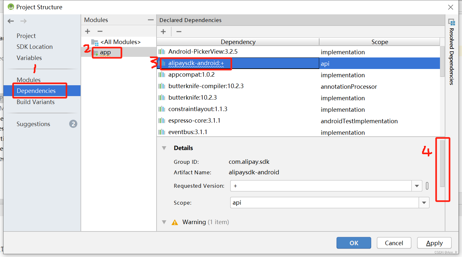The height and width of the screenshot is (257, 462).
Task: Confirm with the OK button
Action: pos(354,243)
